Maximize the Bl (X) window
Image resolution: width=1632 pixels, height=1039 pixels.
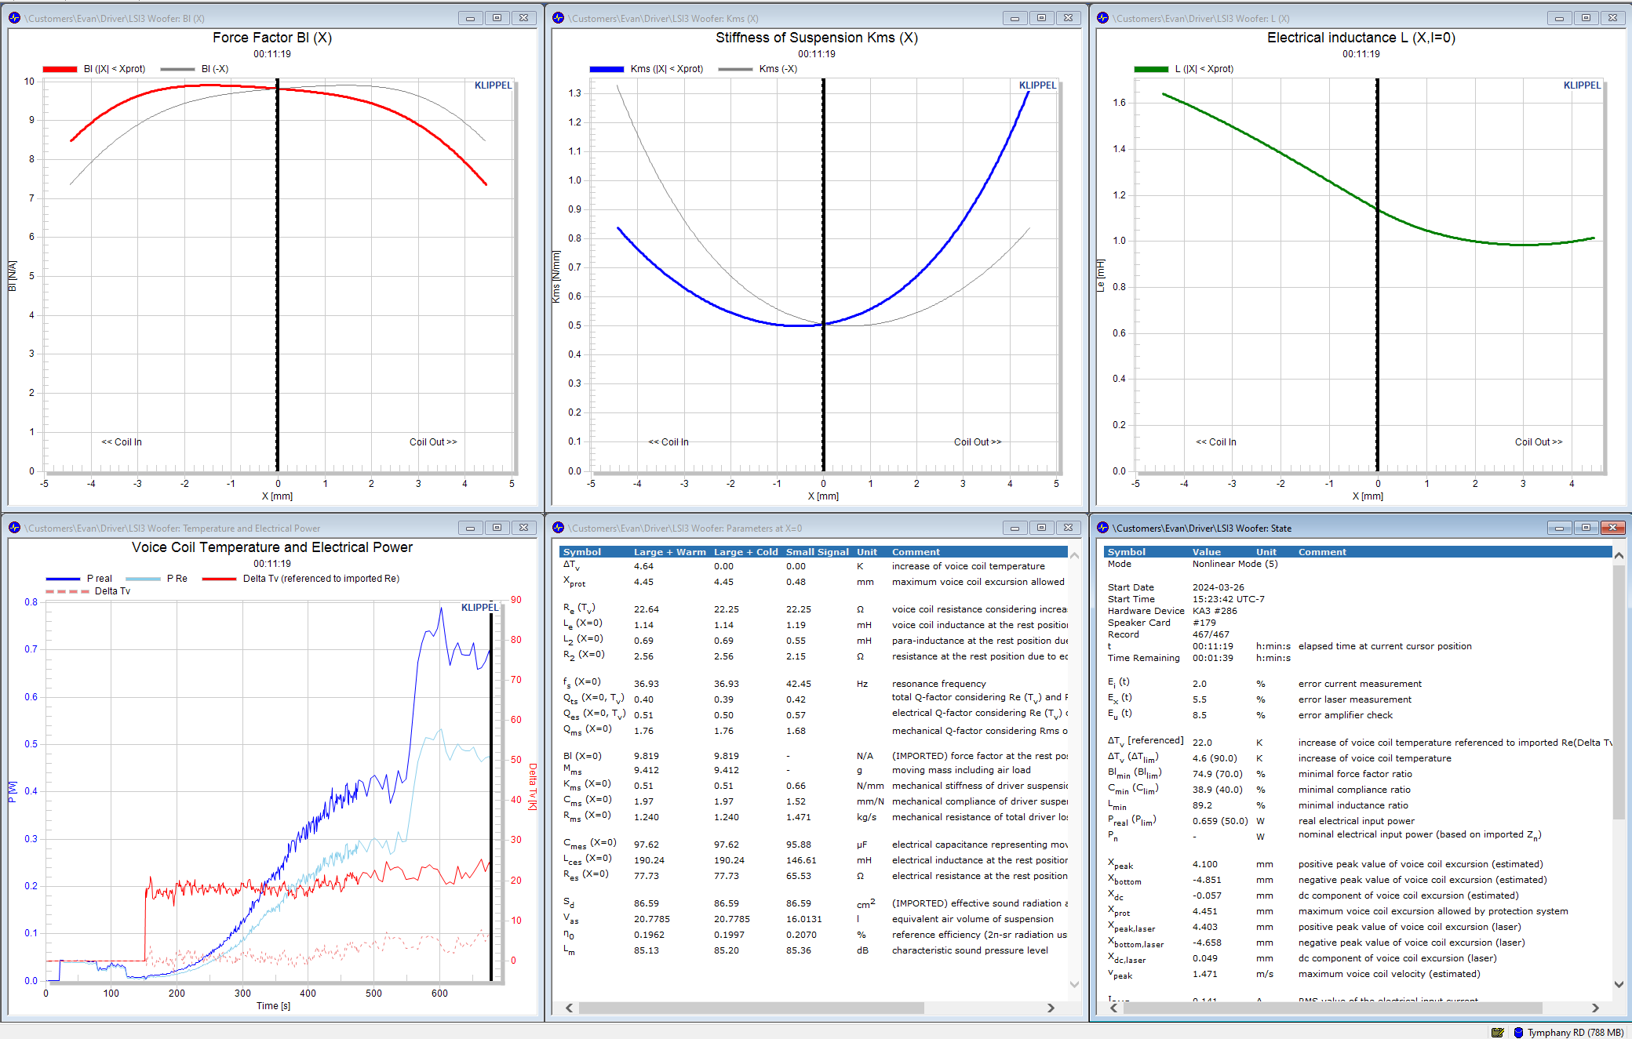(497, 18)
